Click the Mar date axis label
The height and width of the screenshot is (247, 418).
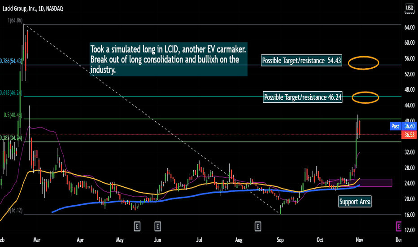(37, 240)
